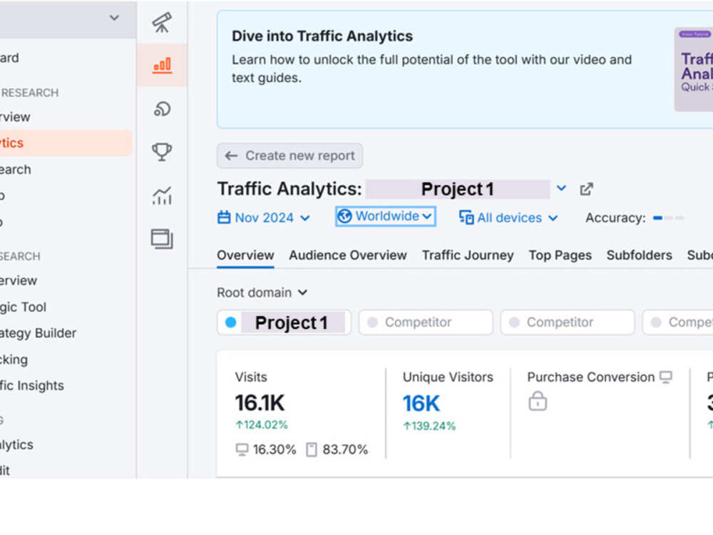Click the Project 1 domain field
The width and height of the screenshot is (713, 535).
pyautogui.click(x=284, y=322)
